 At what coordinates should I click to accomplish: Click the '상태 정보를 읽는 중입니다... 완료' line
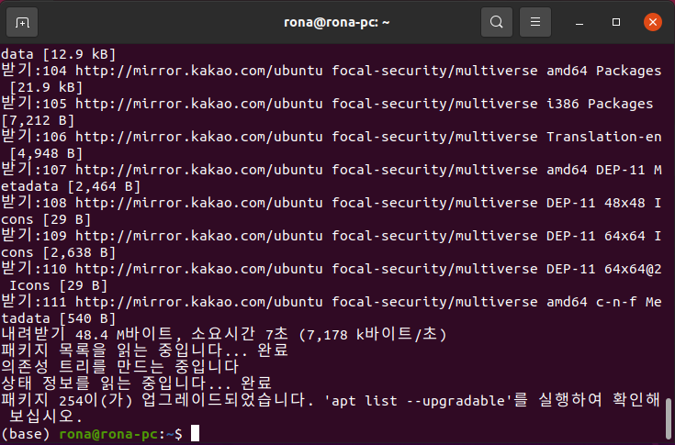137,384
